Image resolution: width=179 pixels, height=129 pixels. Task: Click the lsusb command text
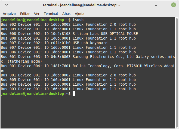78,20
